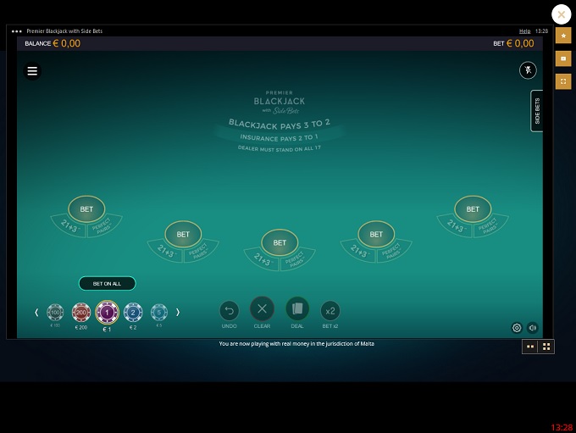576x433 pixels.
Task: Open game settings gear icon
Action: 517,328
